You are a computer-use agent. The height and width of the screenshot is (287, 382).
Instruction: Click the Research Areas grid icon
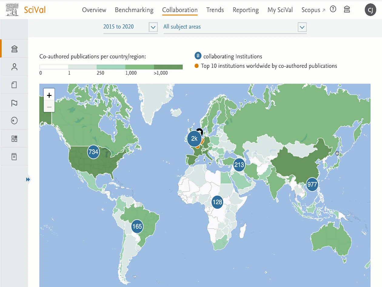14,138
